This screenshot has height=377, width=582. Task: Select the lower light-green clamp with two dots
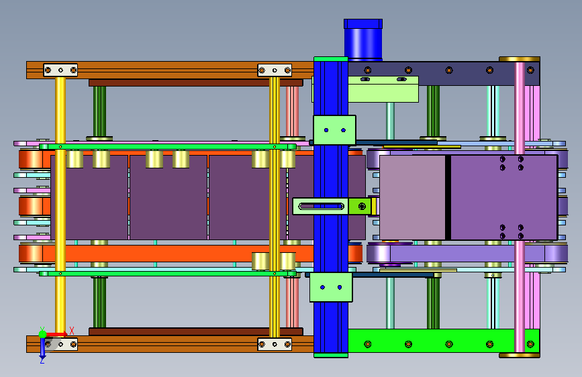point(331,287)
